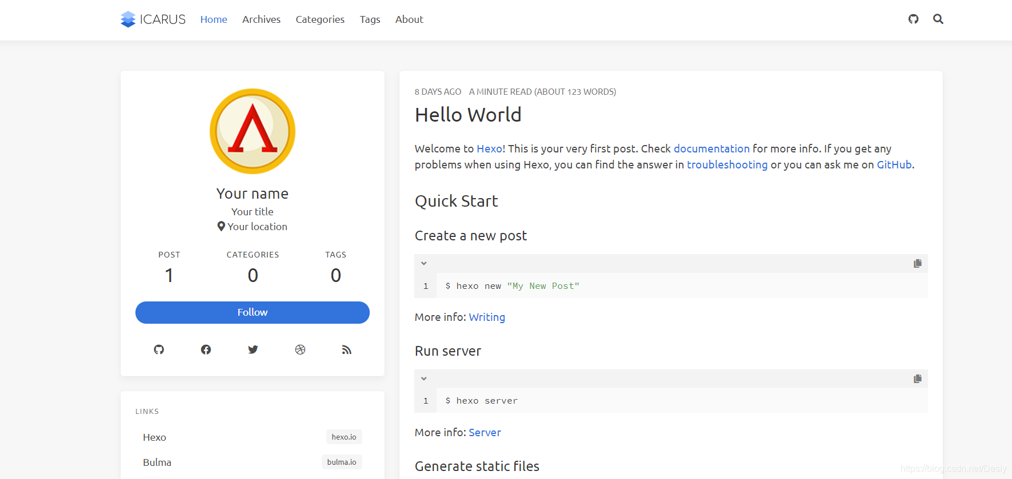
Task: Open the Writing more-info link
Action: 487,317
